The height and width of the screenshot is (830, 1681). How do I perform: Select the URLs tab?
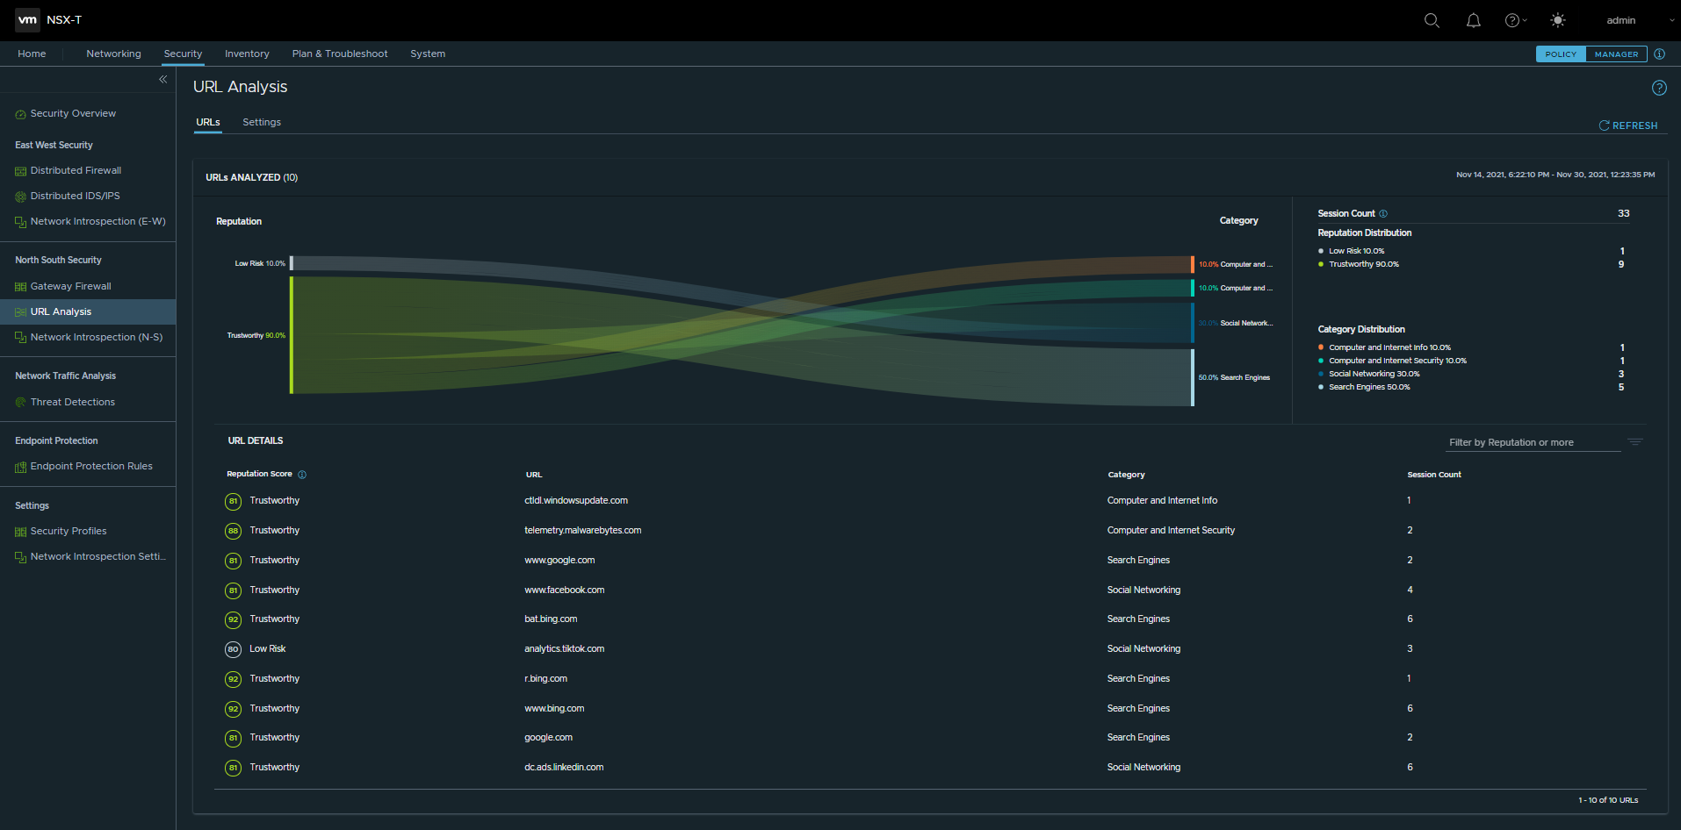click(x=208, y=122)
